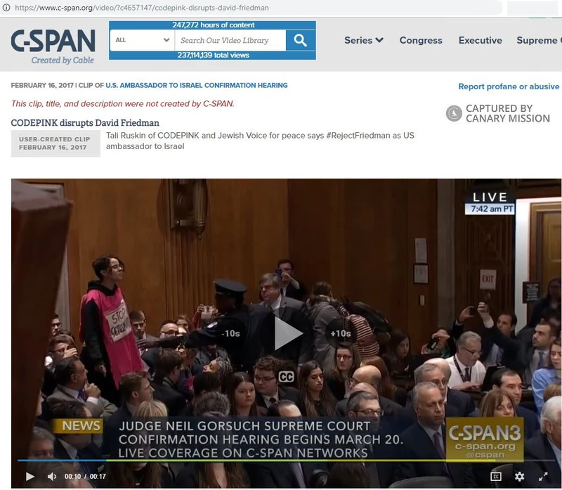
Task: Click the Canary Mission logo icon
Action: coord(454,113)
